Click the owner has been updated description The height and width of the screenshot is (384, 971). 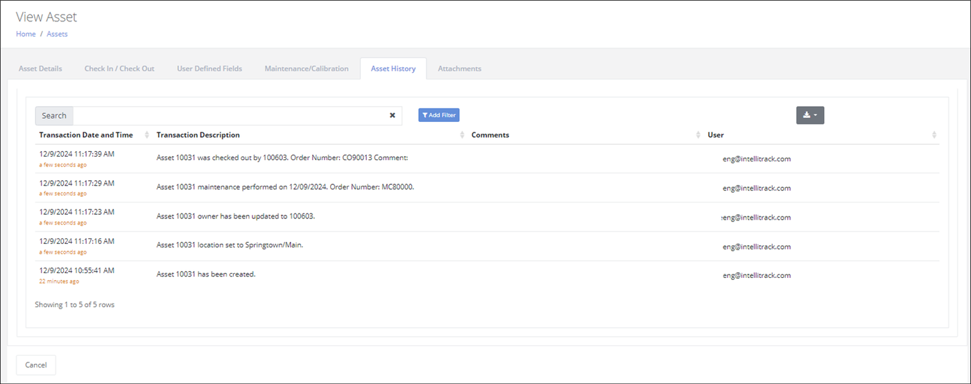coord(236,216)
